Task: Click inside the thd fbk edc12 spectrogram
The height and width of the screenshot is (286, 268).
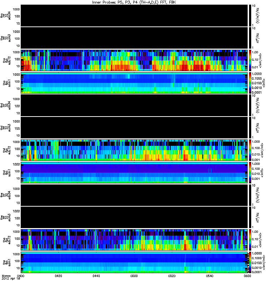Action: 134,150
